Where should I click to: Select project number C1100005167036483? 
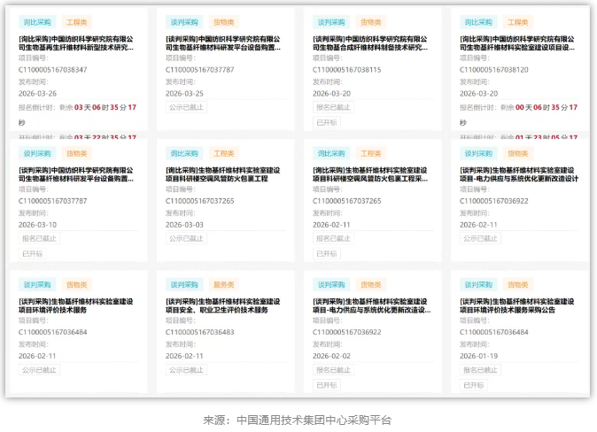click(x=200, y=332)
